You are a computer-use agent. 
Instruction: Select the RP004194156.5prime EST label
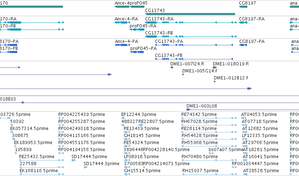click(82, 150)
